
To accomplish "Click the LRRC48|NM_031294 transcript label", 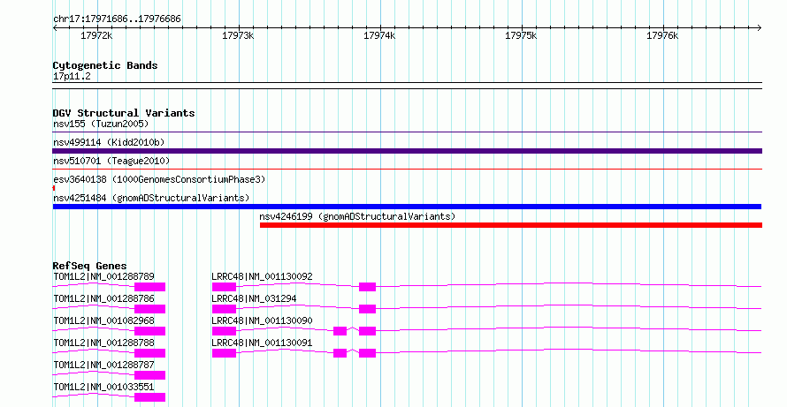I will [254, 298].
